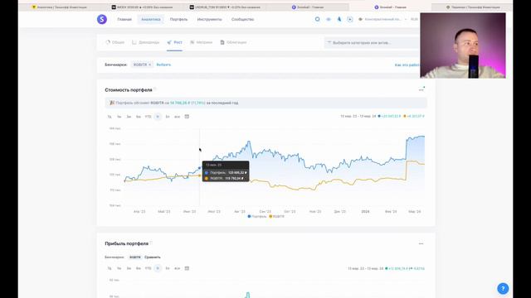Select 5л period for Прибыль портфеля chart
Viewport: 531px width, 298px height.
coord(168,268)
